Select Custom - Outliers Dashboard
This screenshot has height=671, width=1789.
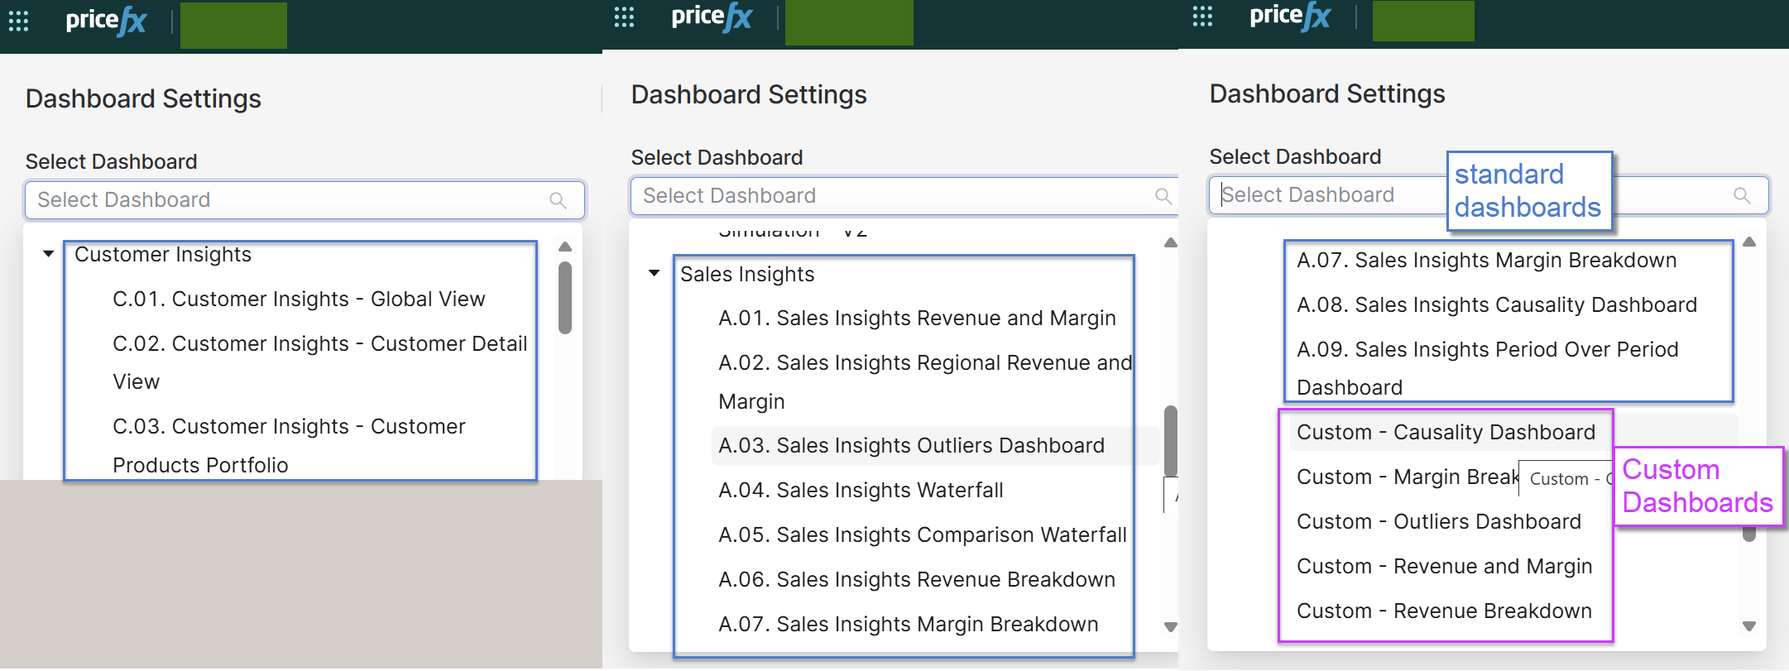tap(1438, 521)
